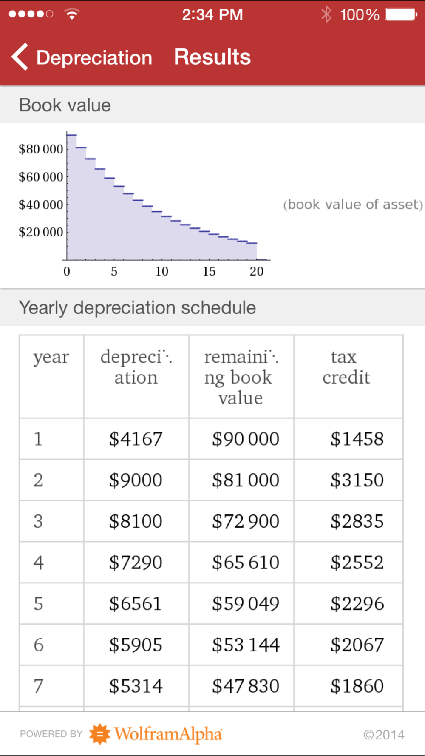
Task: Go back to Depreciation screen
Action: pos(82,57)
